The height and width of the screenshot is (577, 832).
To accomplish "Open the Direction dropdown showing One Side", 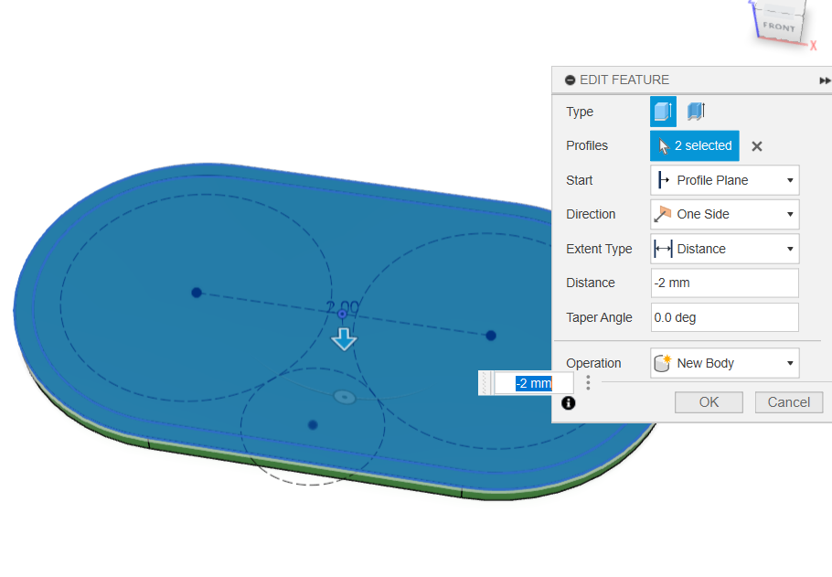I will 724,214.
